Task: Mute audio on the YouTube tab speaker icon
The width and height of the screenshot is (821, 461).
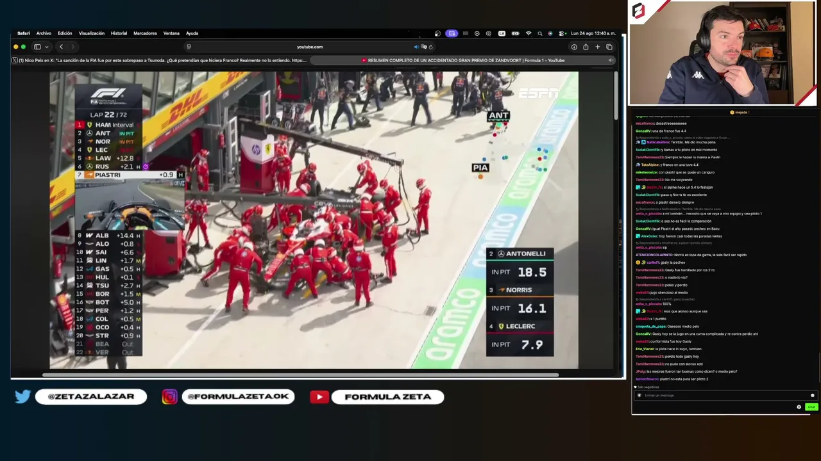Action: [x=611, y=60]
